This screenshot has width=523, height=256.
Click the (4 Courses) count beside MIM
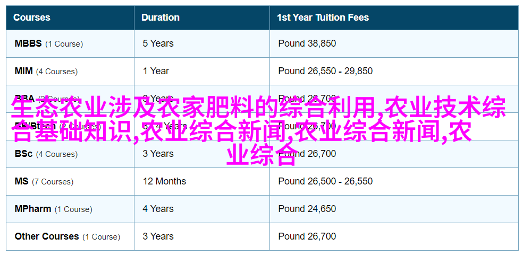point(57,72)
